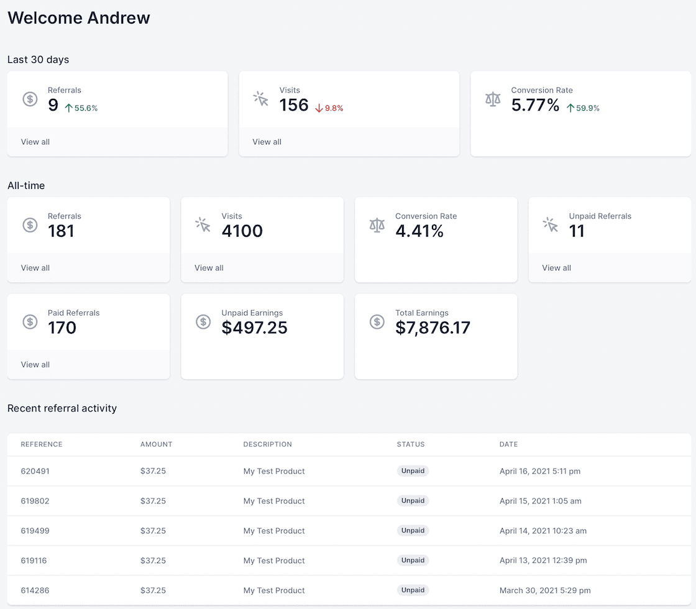The width and height of the screenshot is (696, 609).
Task: Open View all for Last 30 days Visits
Action: point(267,142)
